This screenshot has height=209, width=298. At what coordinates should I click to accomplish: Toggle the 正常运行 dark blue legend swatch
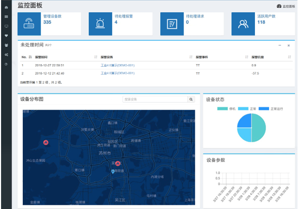pos(264,109)
